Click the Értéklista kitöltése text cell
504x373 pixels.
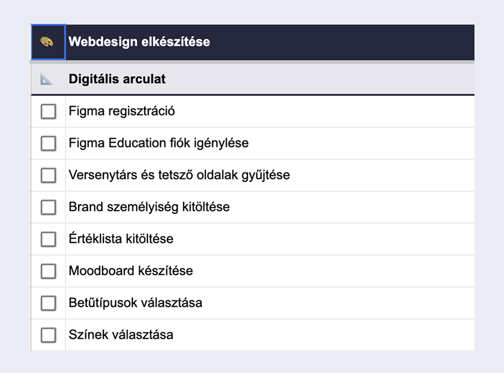click(121, 239)
